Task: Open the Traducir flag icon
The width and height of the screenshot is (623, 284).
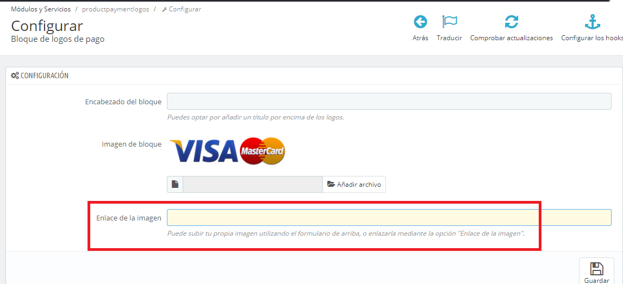Action: click(x=450, y=22)
